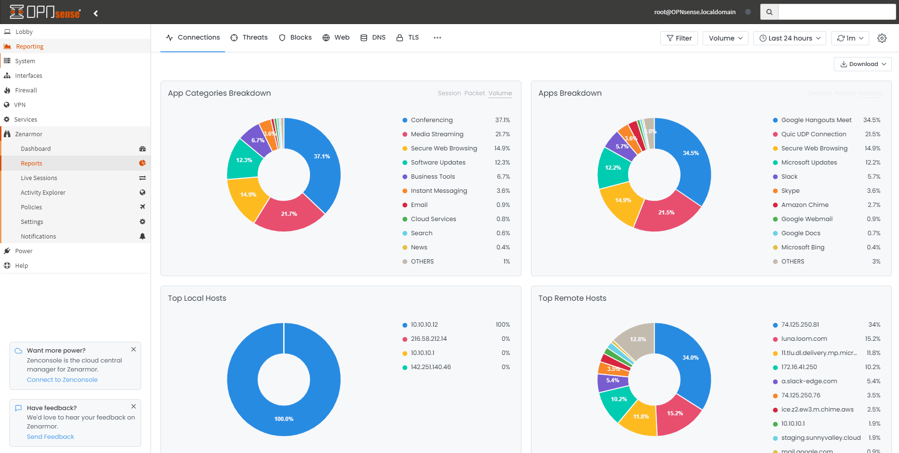Open the Download dropdown
This screenshot has height=453, width=899.
click(x=863, y=64)
